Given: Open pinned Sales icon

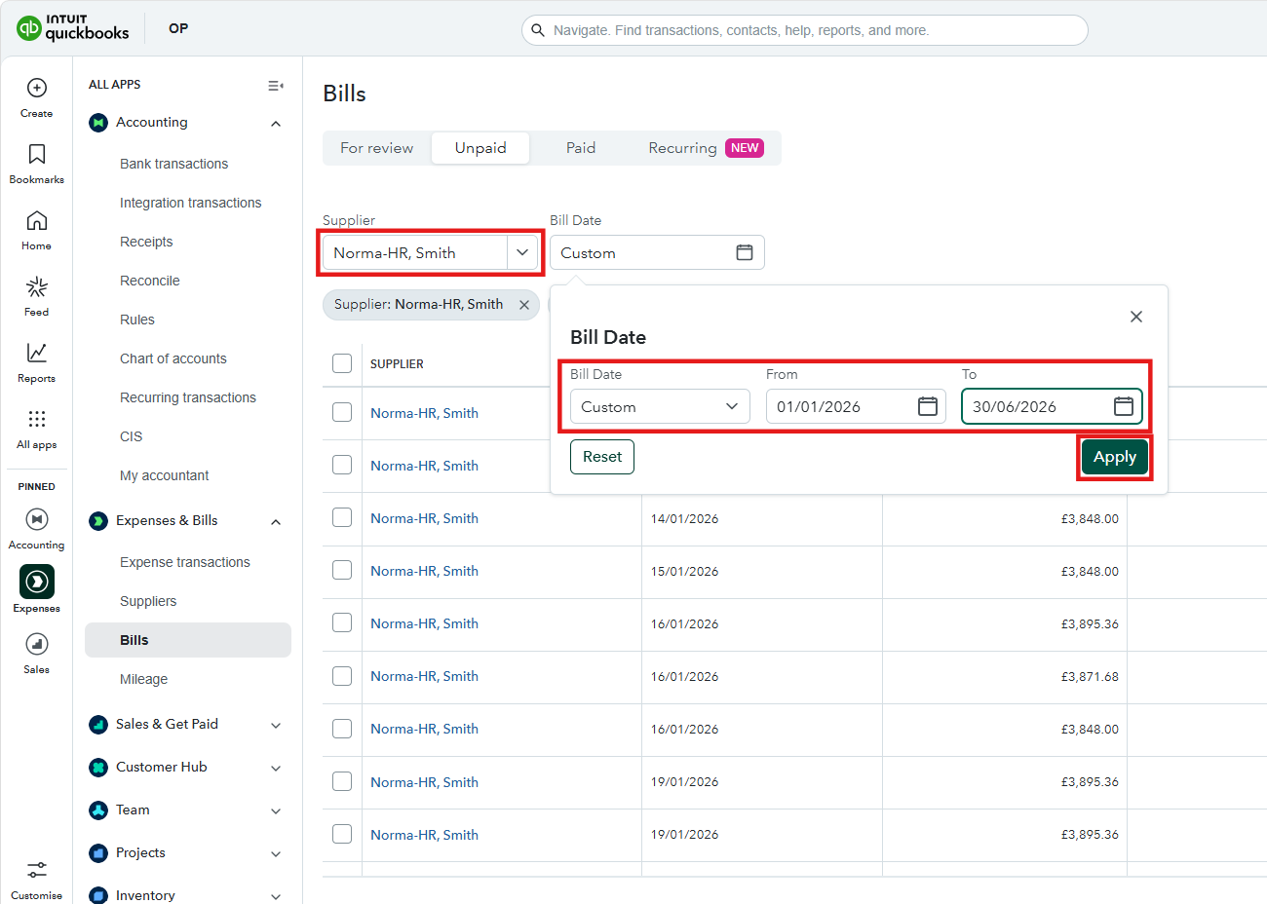Looking at the screenshot, I should pyautogui.click(x=37, y=644).
